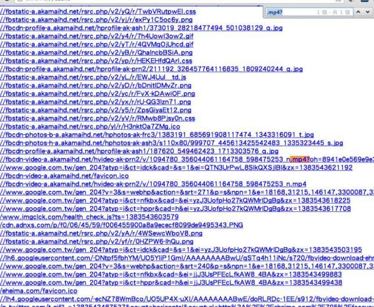Open the video link with highlighted .mp4? match
The height and width of the screenshot is (307, 374).
click(x=187, y=159)
